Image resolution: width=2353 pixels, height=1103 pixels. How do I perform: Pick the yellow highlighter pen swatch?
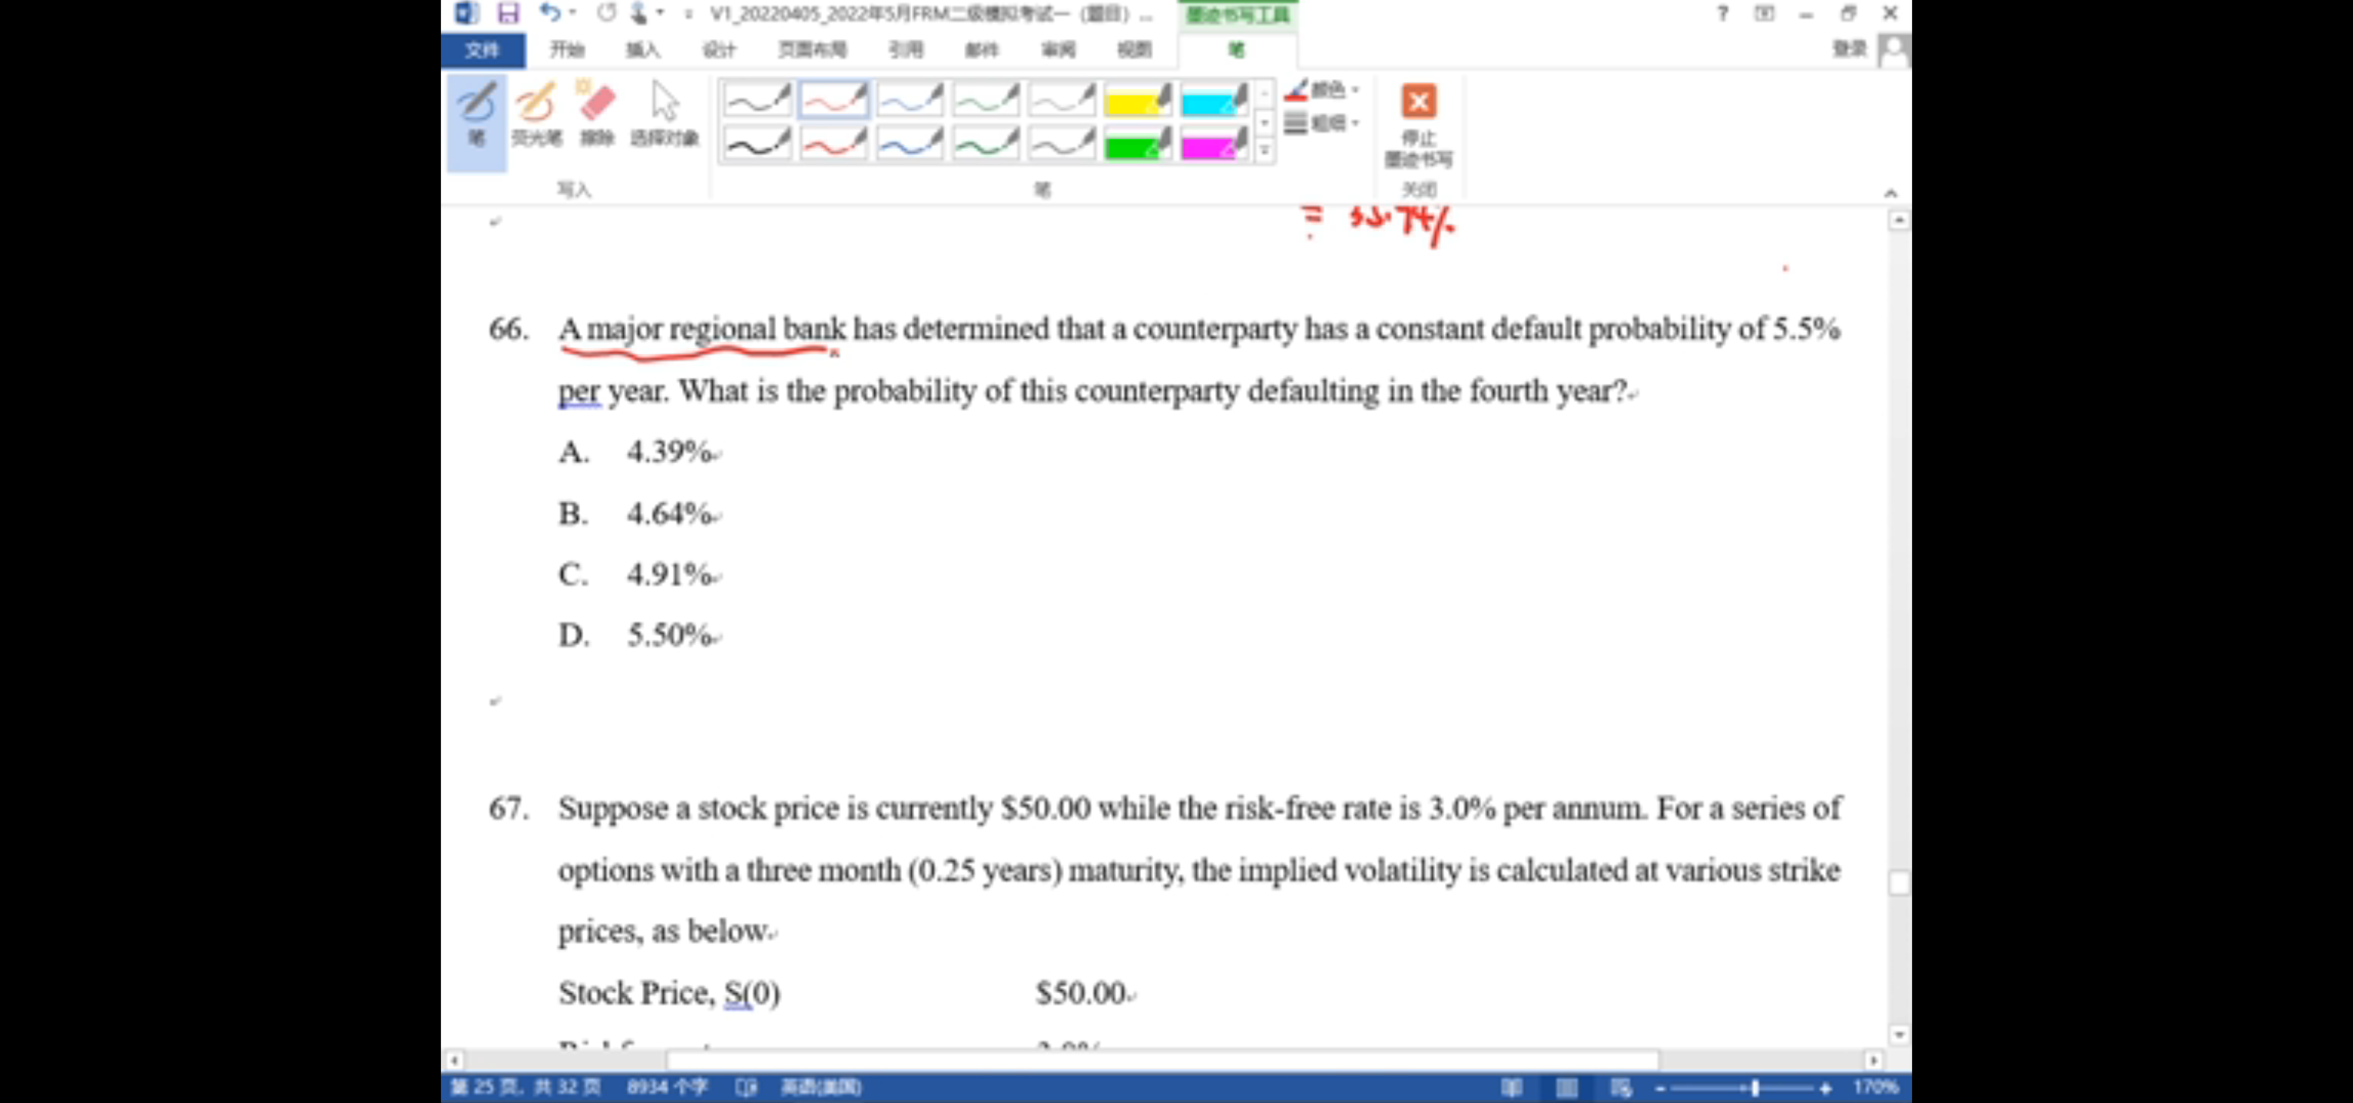(1136, 101)
